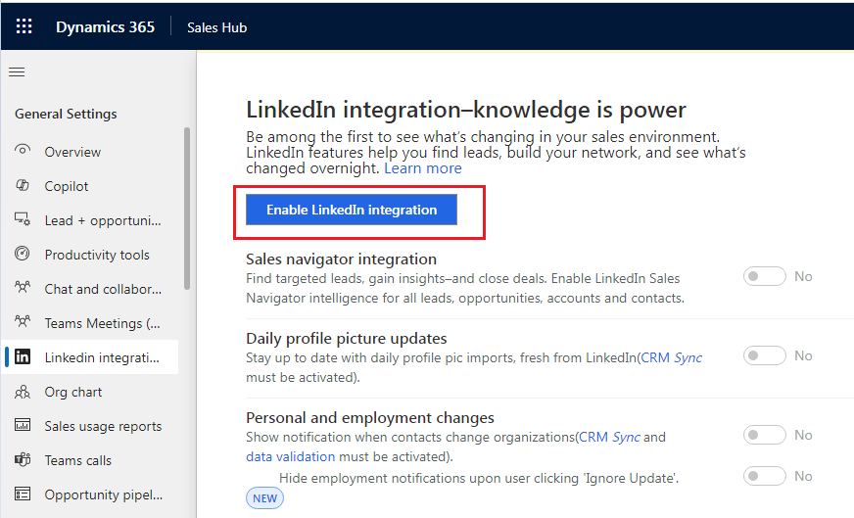Click the Daily profile picture updates heading
This screenshot has width=854, height=518.
point(347,338)
